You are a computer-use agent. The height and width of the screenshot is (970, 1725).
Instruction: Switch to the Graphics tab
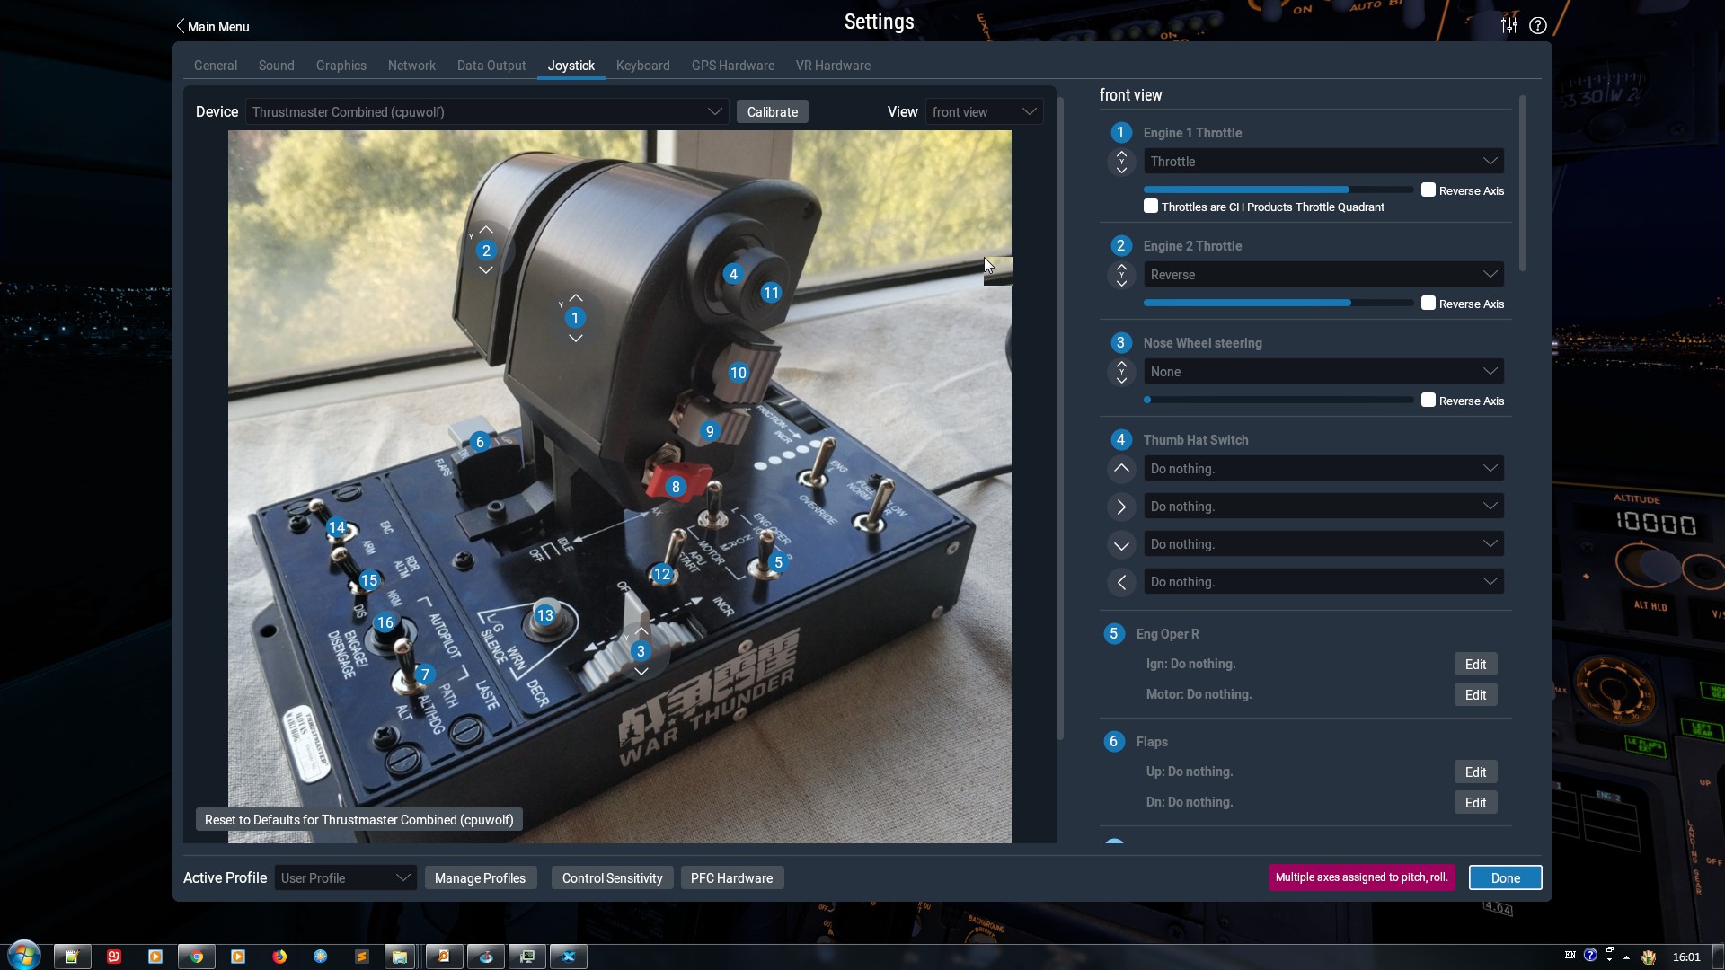(341, 66)
